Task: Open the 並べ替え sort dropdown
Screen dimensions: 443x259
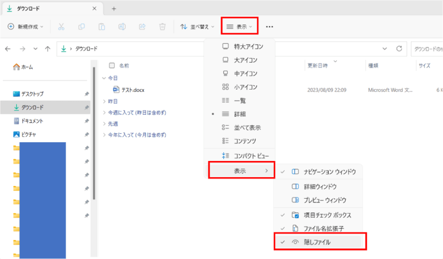Action: click(197, 27)
